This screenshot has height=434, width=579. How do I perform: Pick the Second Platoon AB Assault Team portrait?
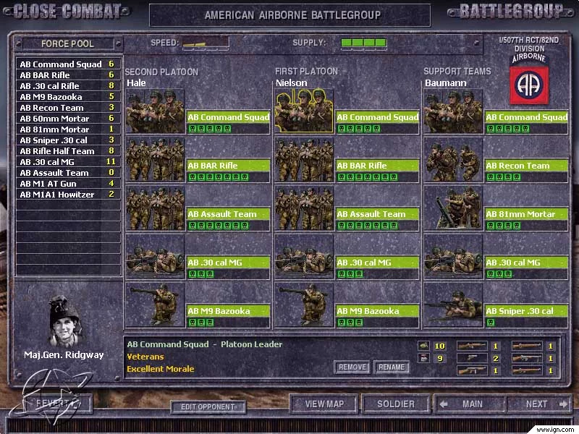pos(155,208)
